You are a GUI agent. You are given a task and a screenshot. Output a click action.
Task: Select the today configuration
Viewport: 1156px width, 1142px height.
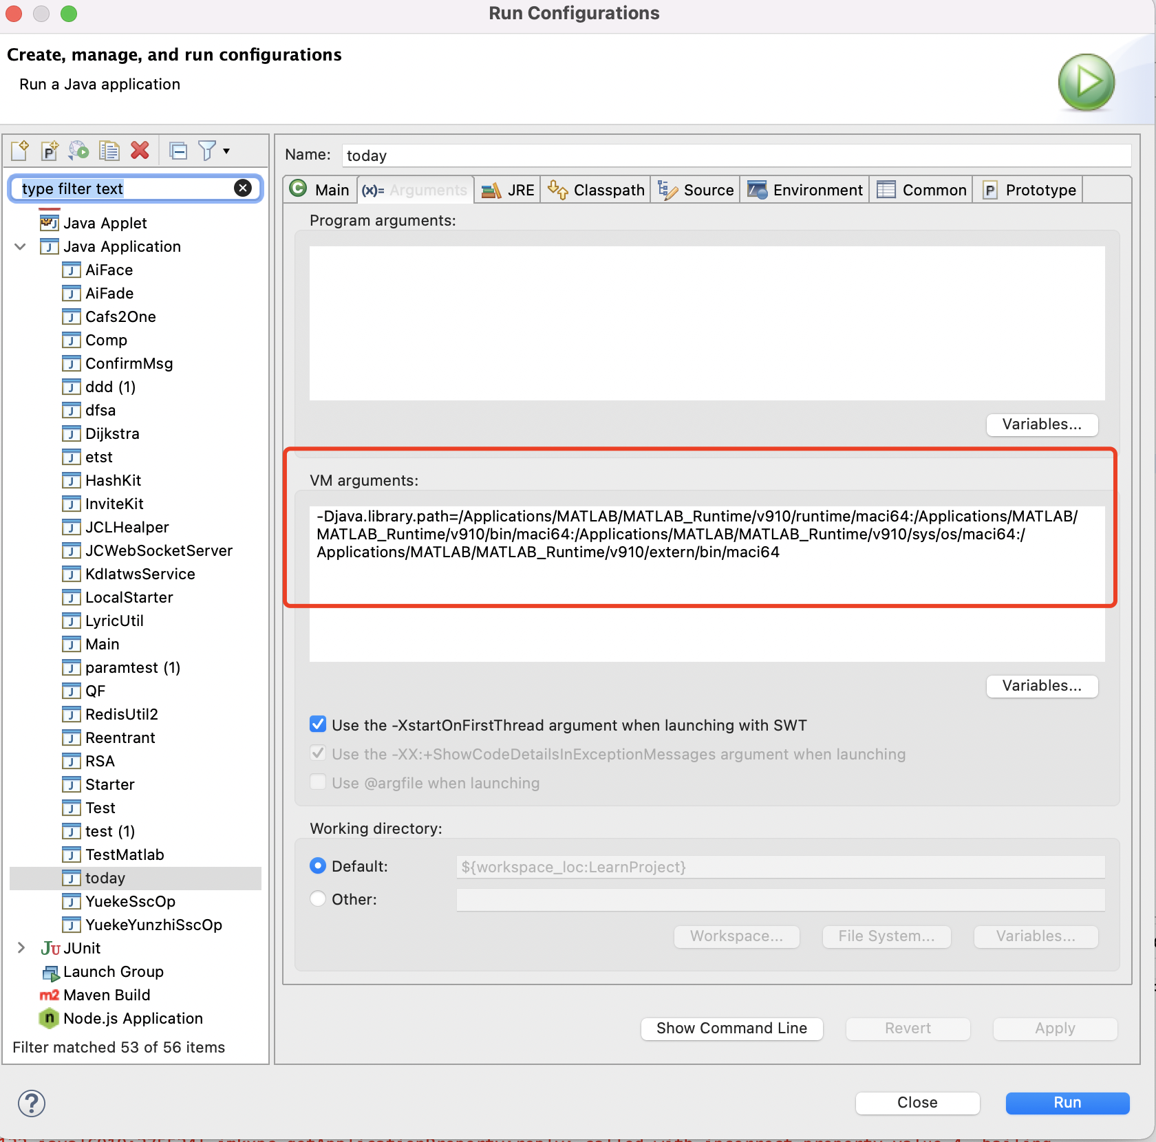point(136,878)
